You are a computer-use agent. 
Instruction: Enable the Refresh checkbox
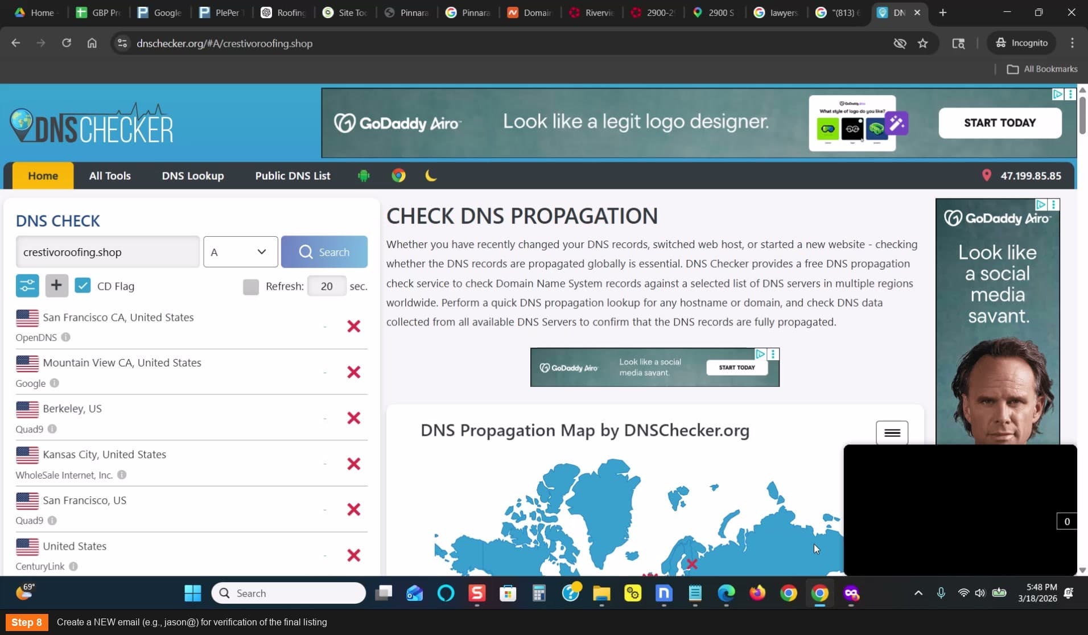coord(251,286)
